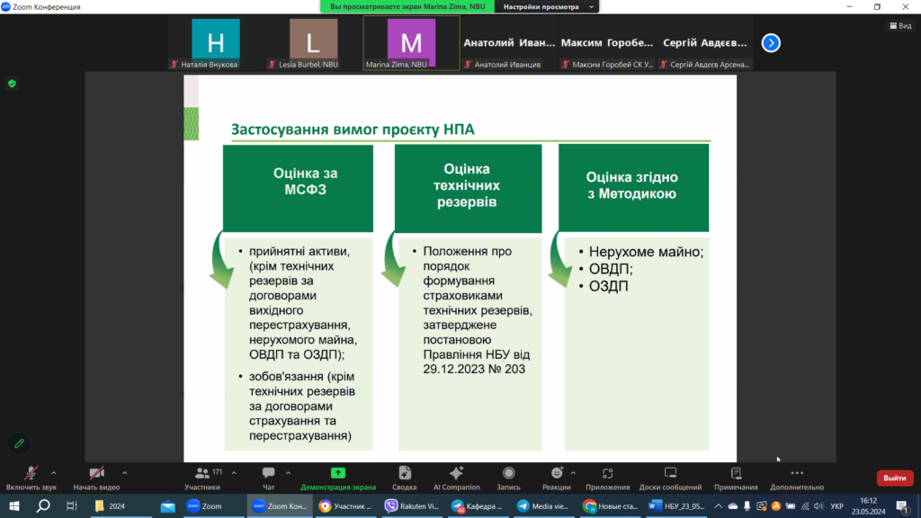Start camera using Начать видео
Image resolution: width=921 pixels, height=518 pixels.
tap(96, 478)
